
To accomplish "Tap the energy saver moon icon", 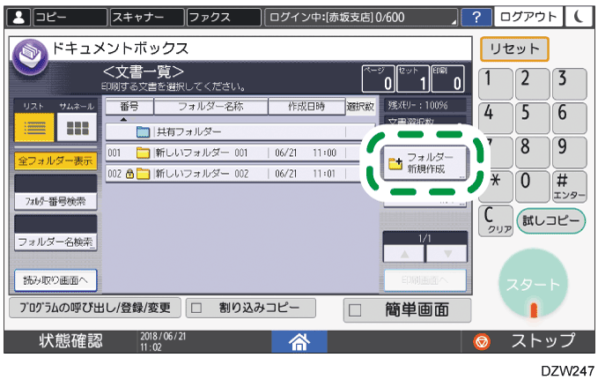I will (578, 17).
